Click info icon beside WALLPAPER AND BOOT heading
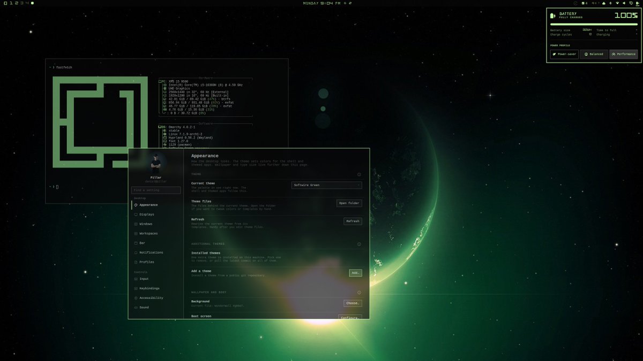Viewport: 643px width, 361px height. (359, 293)
